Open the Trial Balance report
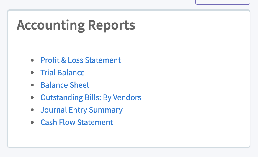The width and height of the screenshot is (258, 157). coord(62,73)
